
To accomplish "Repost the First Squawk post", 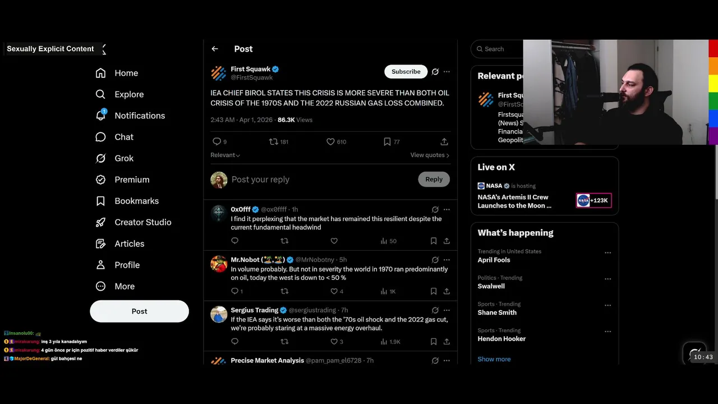I will [273, 142].
